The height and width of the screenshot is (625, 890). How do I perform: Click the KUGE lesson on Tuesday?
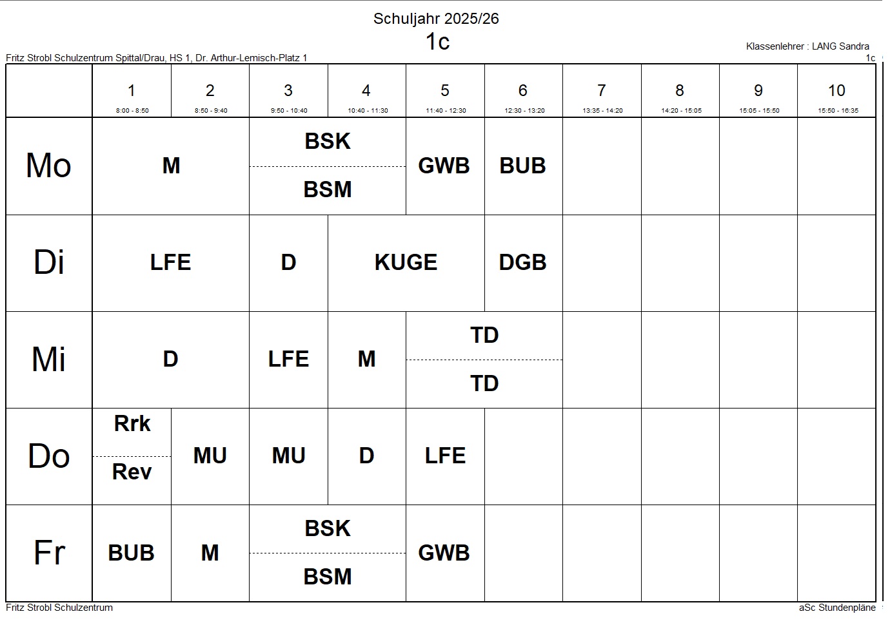pos(406,263)
